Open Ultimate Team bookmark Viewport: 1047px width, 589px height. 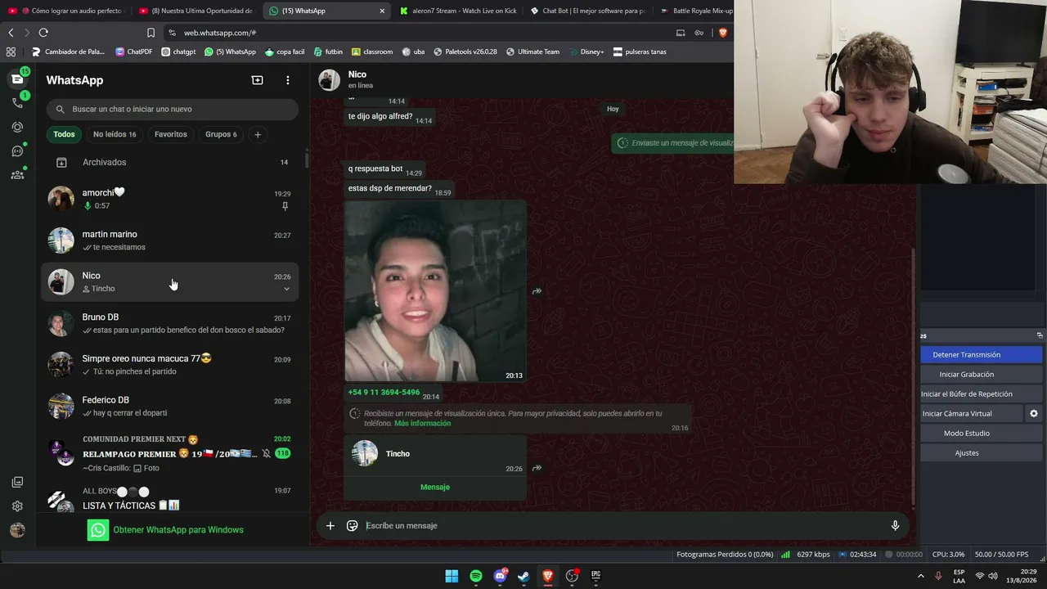pos(532,52)
